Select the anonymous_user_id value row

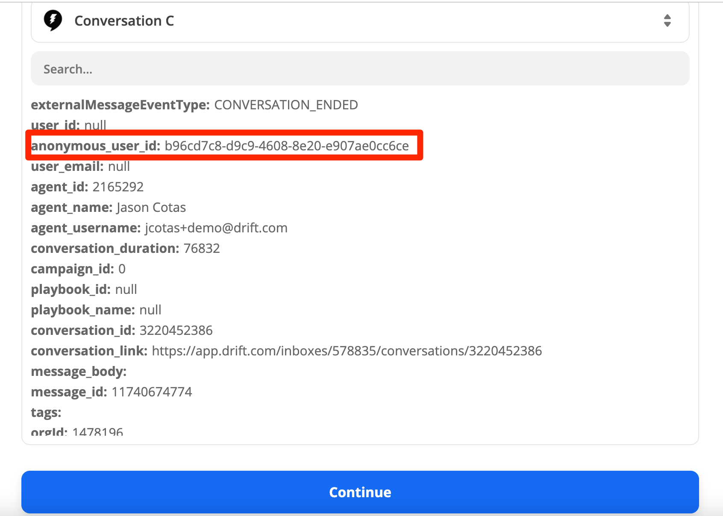(220, 146)
